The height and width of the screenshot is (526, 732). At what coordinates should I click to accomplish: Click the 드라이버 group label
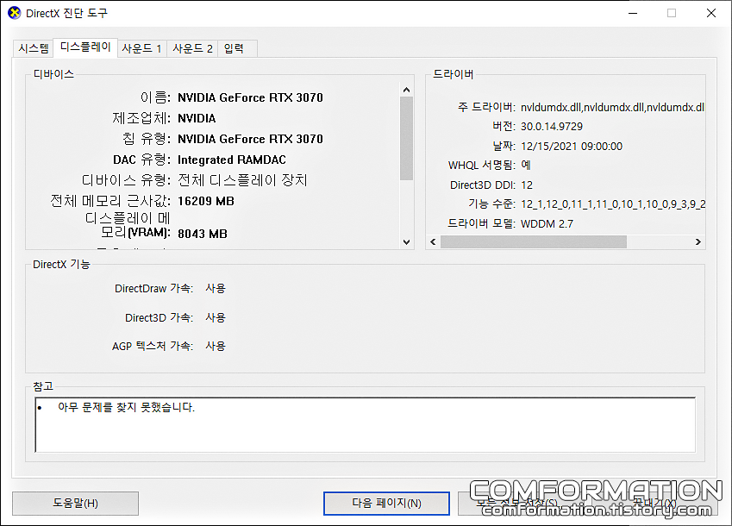(x=453, y=74)
